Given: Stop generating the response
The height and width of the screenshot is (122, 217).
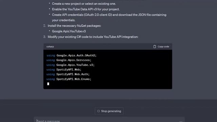Looking at the screenshot, I should tap(109, 111).
